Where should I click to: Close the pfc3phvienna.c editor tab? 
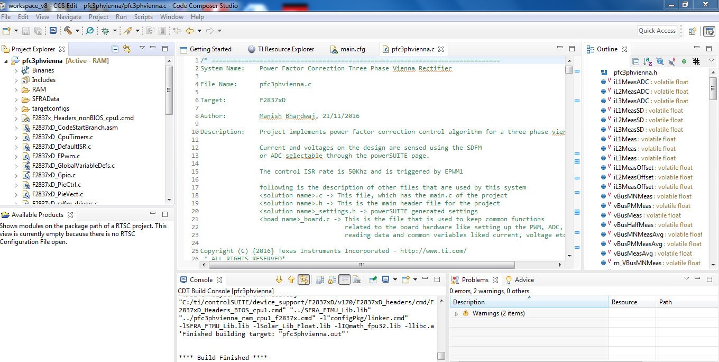tap(441, 49)
